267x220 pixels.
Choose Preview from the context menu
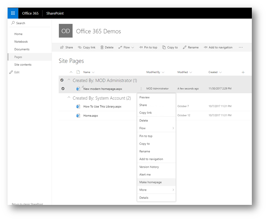pyautogui.click(x=156, y=97)
